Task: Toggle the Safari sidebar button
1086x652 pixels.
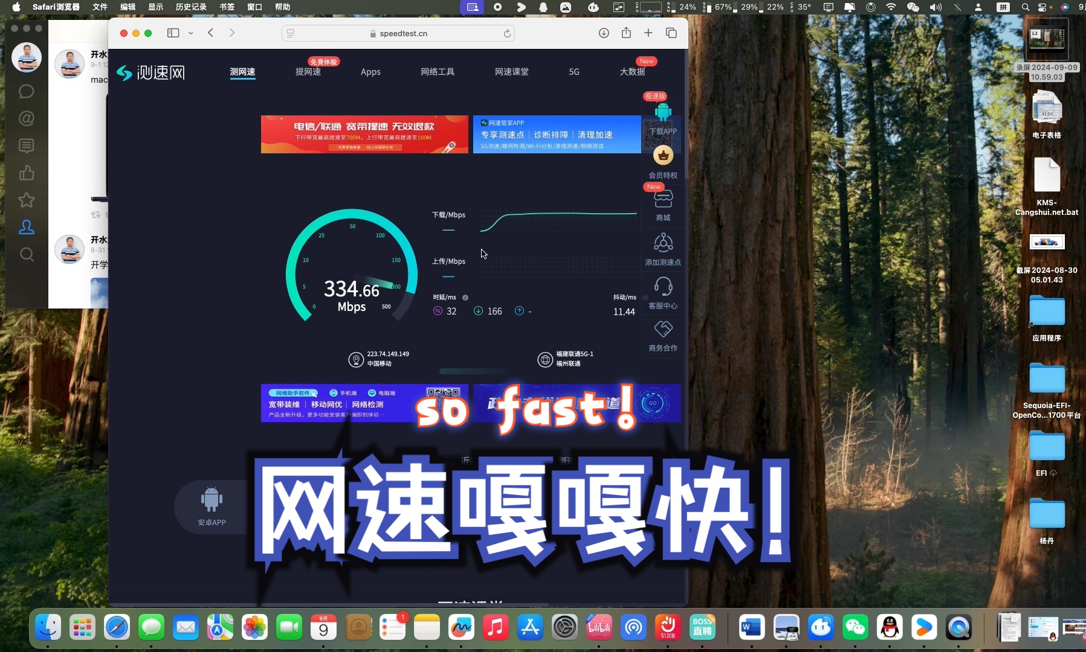Action: click(x=173, y=33)
